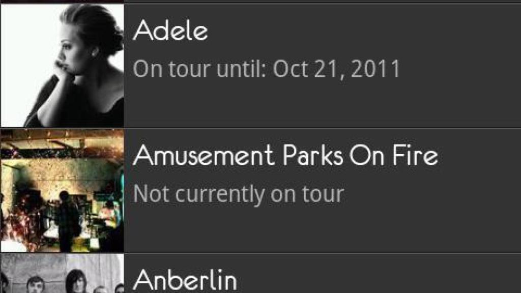Click the word 'Fire' in the band title
The image size is (521, 293).
pos(416,156)
